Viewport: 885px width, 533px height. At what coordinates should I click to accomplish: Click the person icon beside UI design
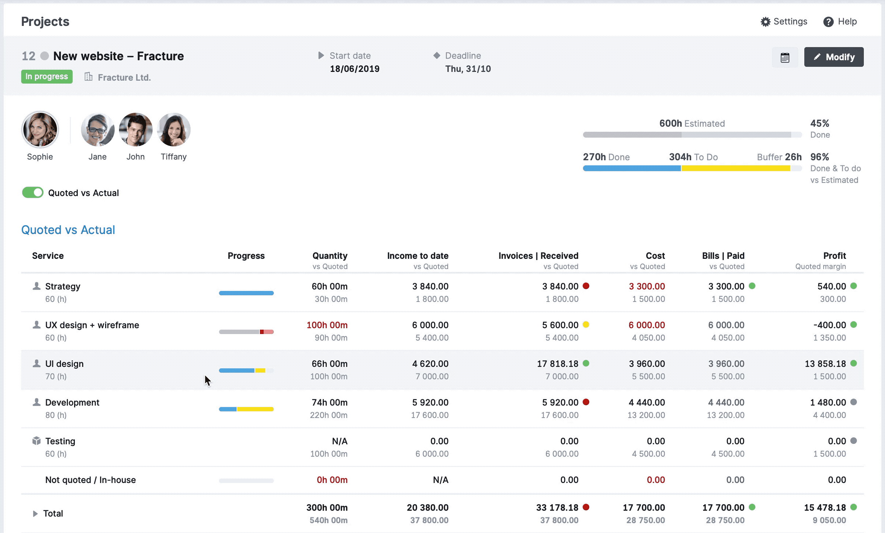37,363
